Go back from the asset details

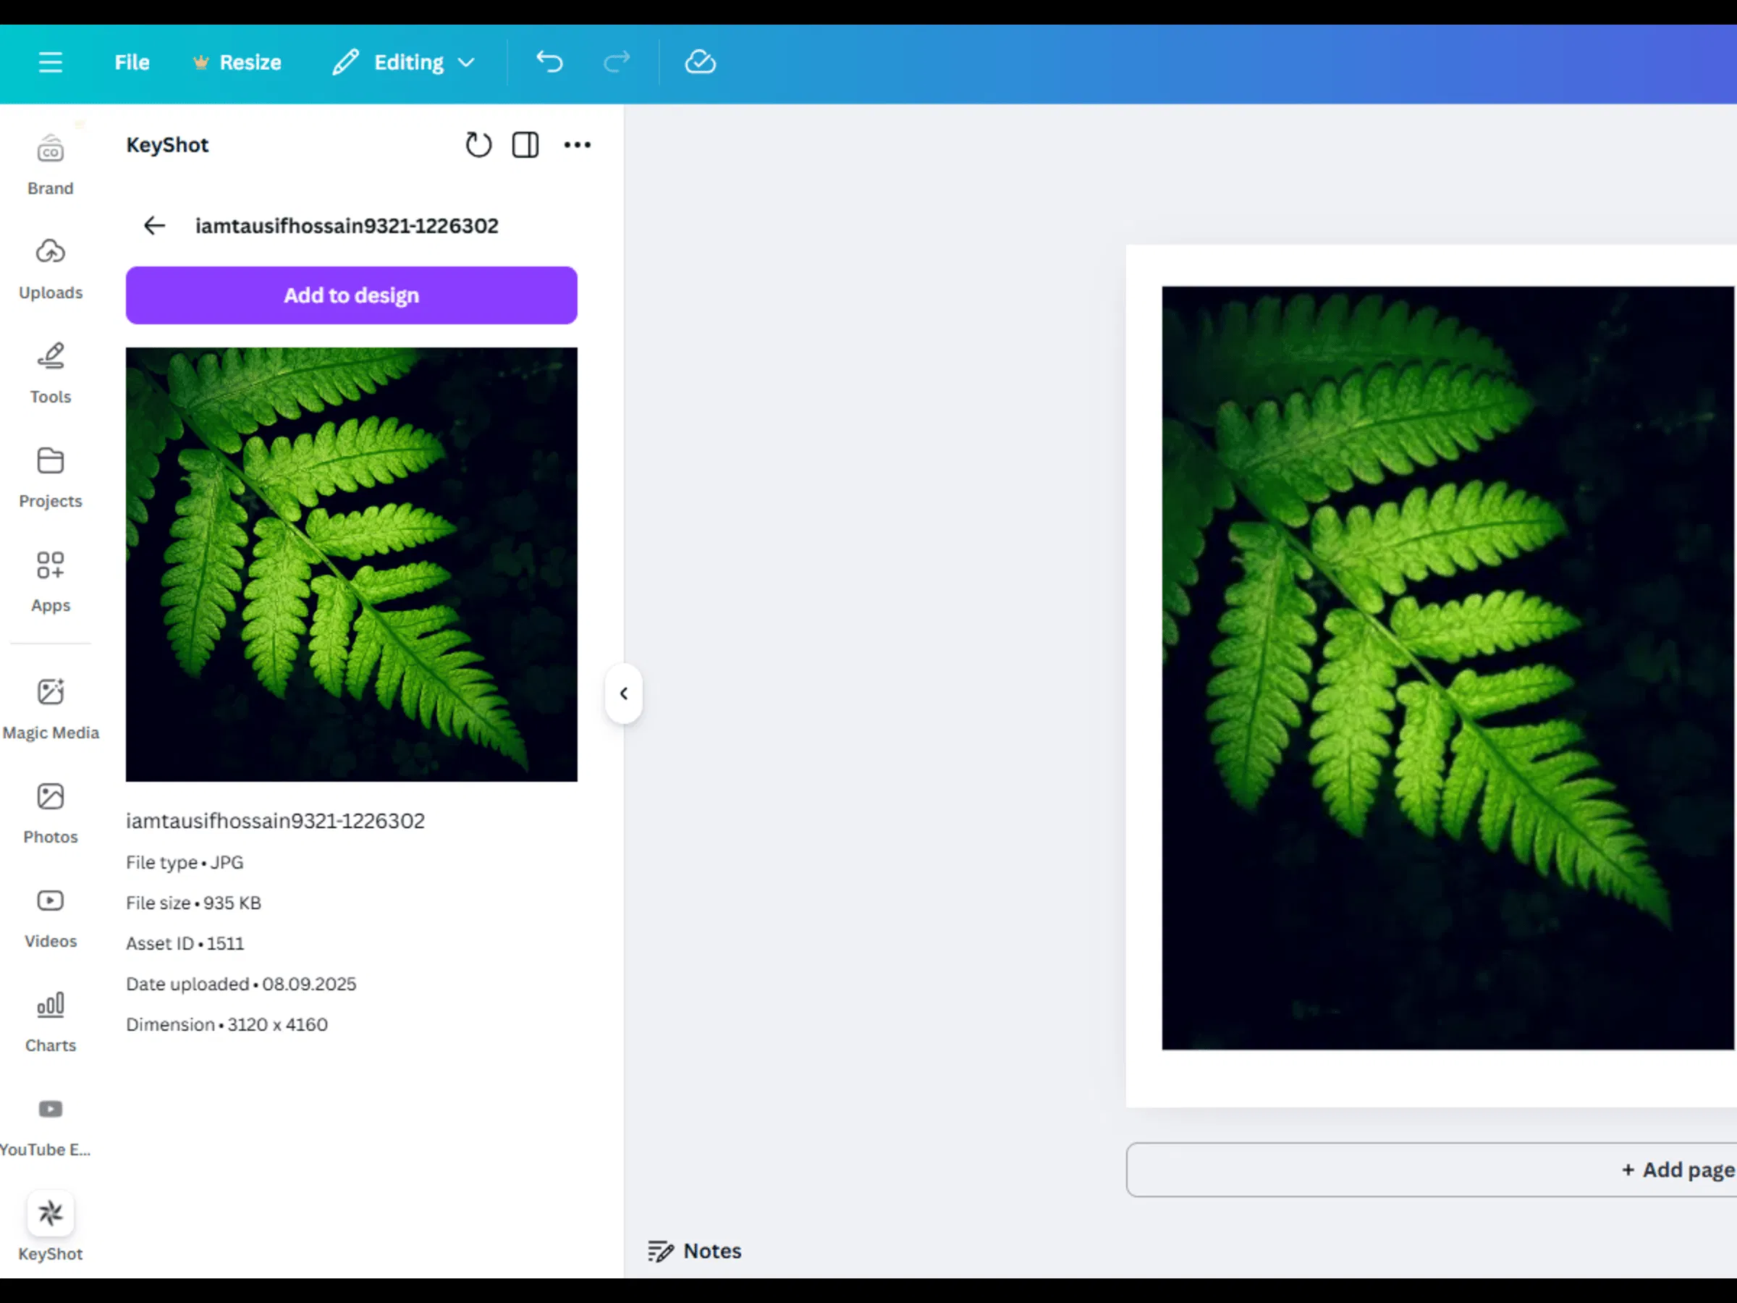[154, 226]
